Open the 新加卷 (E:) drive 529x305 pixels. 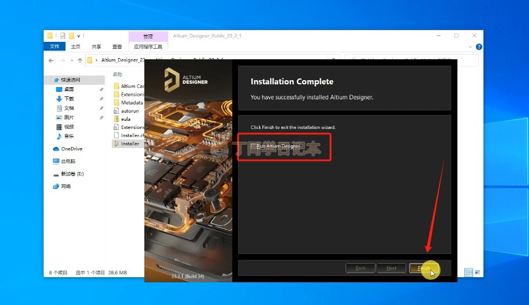[x=72, y=174]
